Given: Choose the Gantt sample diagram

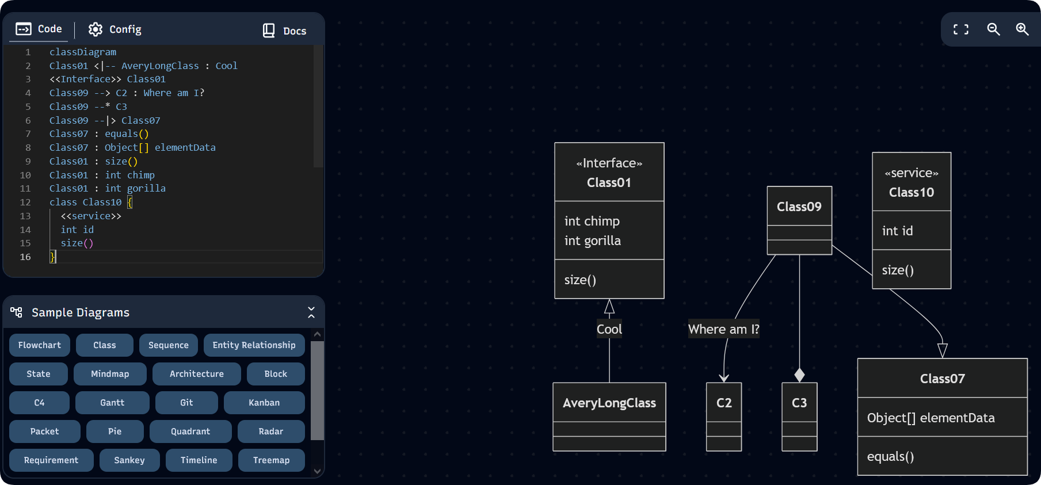Looking at the screenshot, I should 112,403.
